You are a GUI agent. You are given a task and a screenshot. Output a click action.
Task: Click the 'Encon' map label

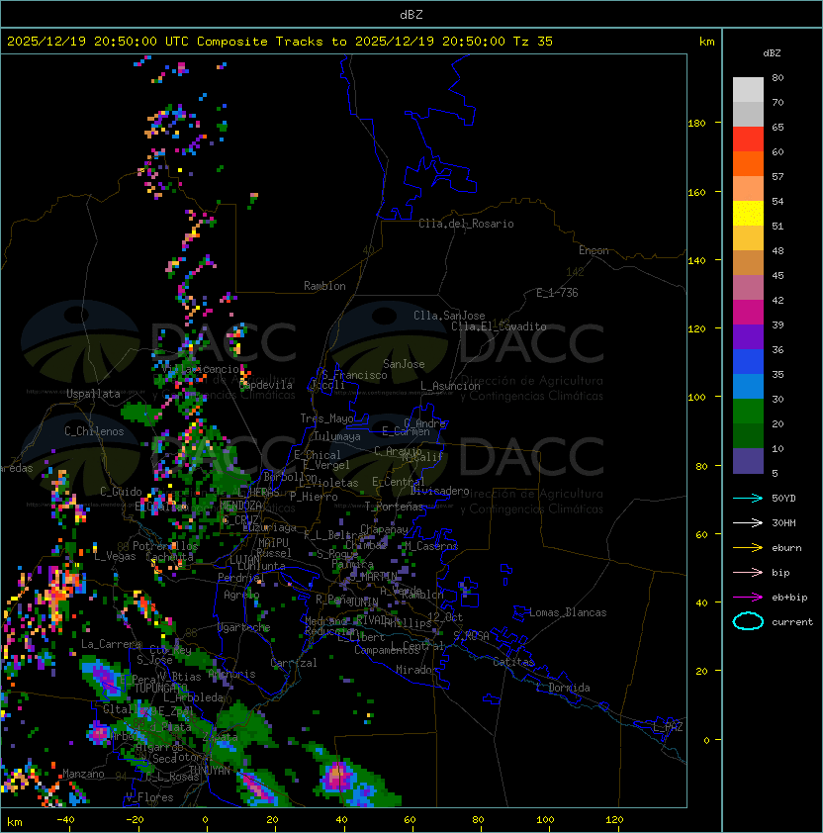tap(594, 250)
